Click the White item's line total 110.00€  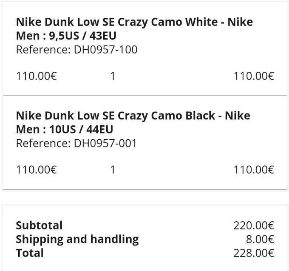point(254,76)
